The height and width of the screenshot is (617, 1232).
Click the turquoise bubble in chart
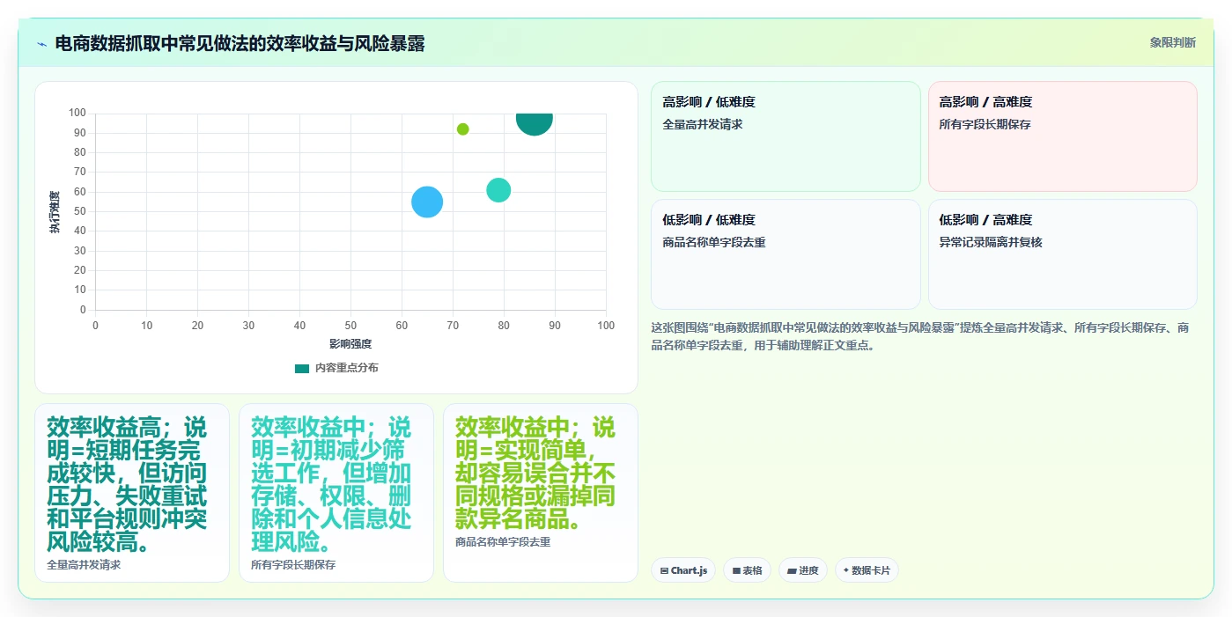[x=498, y=190]
